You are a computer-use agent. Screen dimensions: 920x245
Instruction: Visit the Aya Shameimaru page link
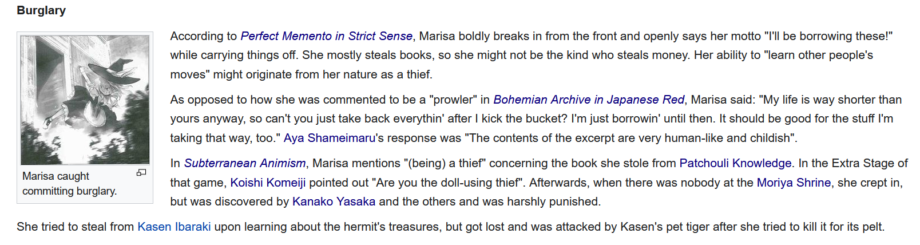(330, 138)
